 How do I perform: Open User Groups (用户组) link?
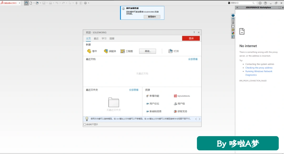coord(179,104)
